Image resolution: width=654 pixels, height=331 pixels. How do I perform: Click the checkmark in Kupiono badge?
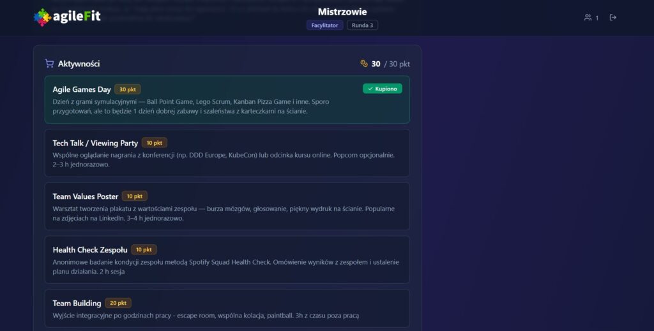point(370,89)
